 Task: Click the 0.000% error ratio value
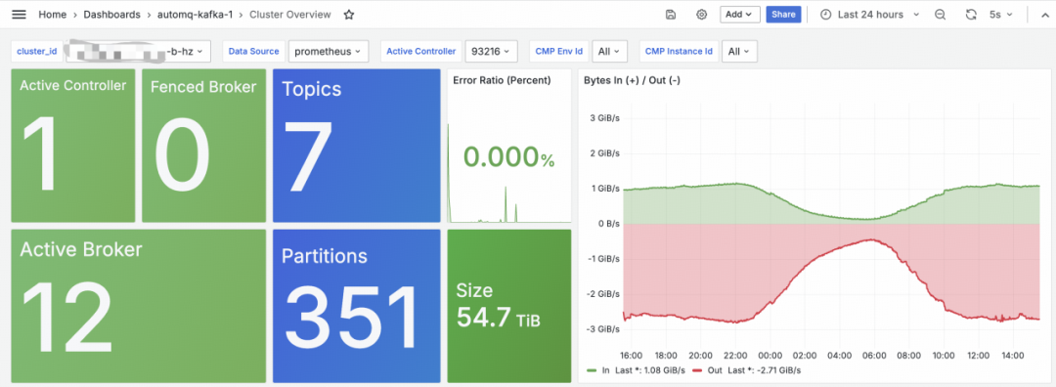point(509,157)
